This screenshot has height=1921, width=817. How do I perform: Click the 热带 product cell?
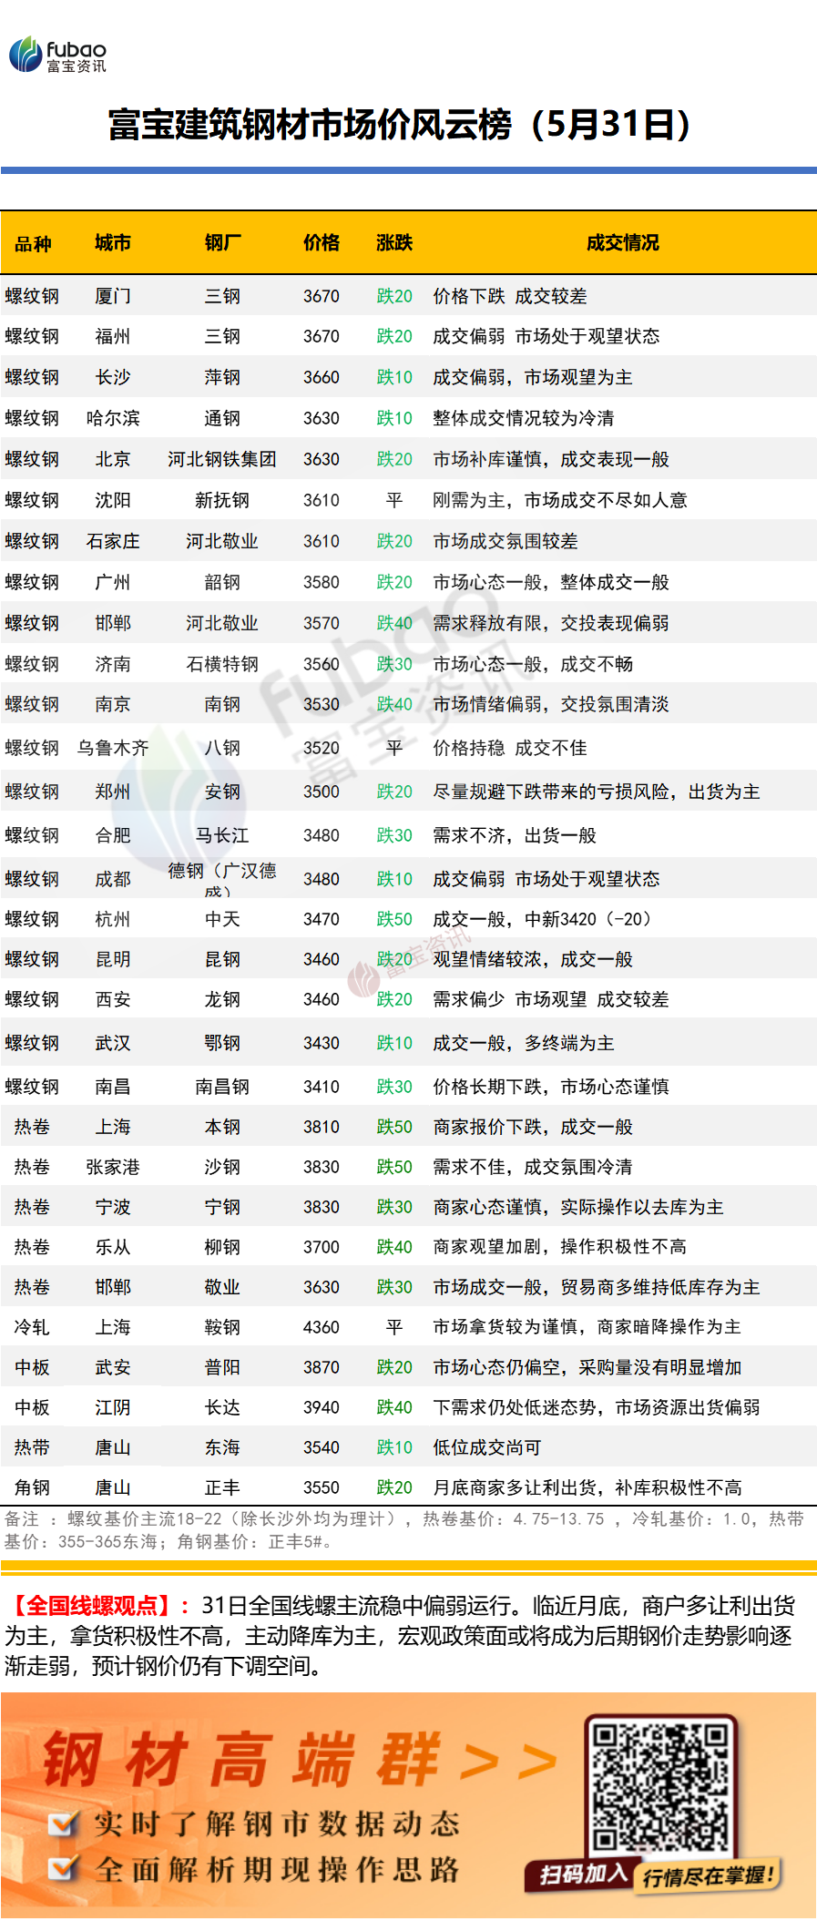(x=33, y=1447)
